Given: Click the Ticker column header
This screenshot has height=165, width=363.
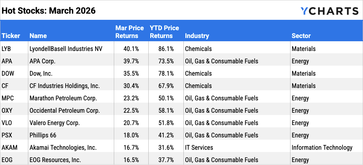Looking at the screenshot, I should (x=11, y=36).
